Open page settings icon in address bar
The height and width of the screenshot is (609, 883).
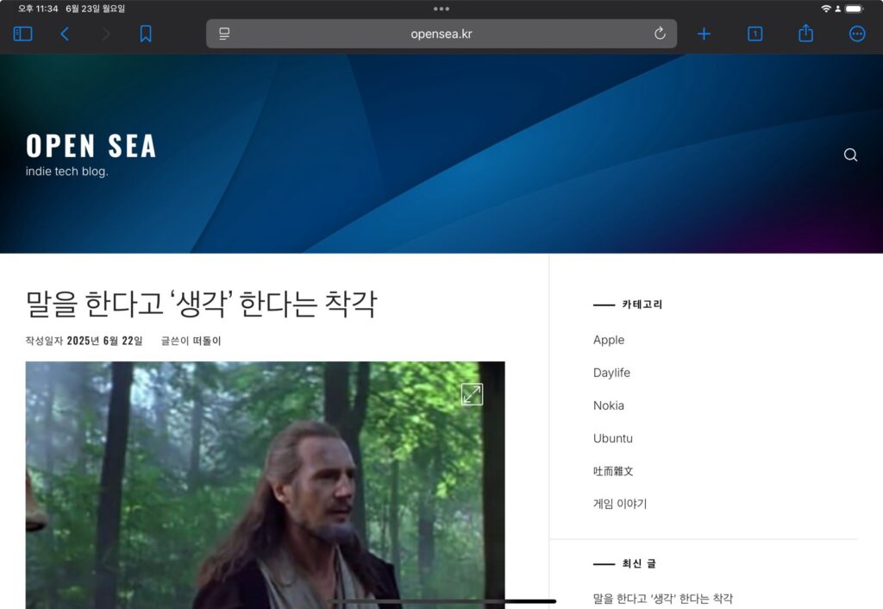click(x=224, y=34)
